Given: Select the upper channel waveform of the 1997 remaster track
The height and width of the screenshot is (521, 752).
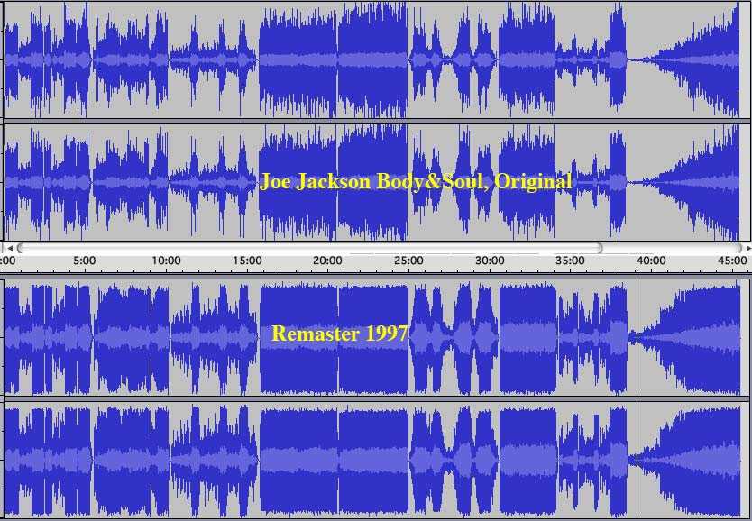Looking at the screenshot, I should 377,338.
